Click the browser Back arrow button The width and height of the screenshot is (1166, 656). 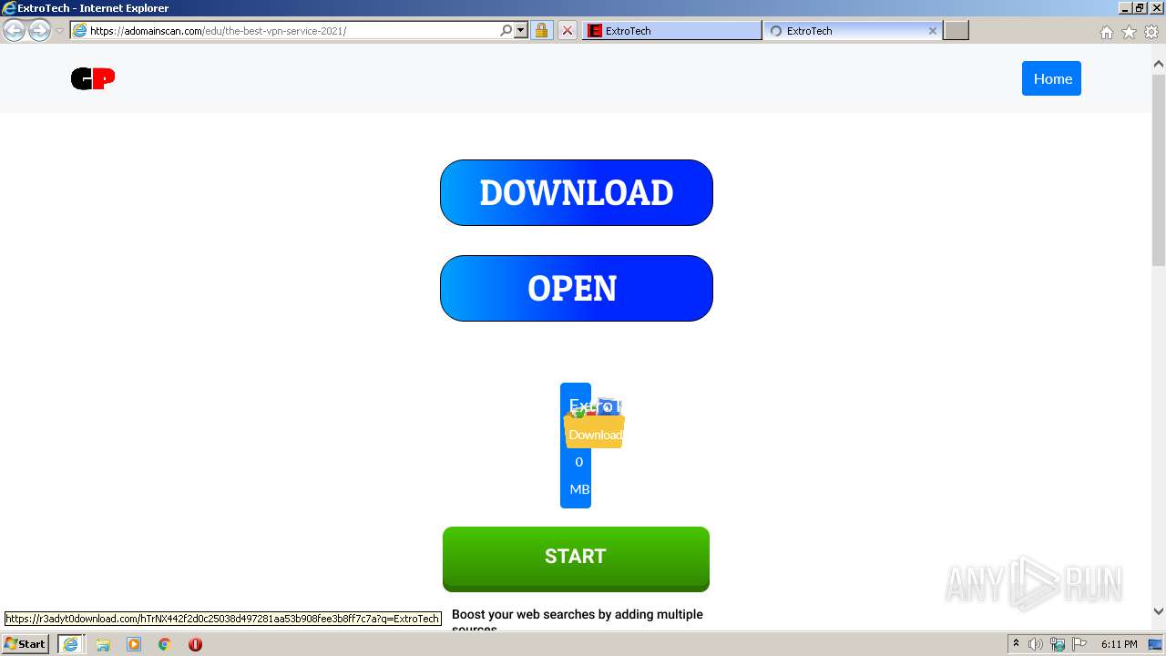[x=15, y=30]
